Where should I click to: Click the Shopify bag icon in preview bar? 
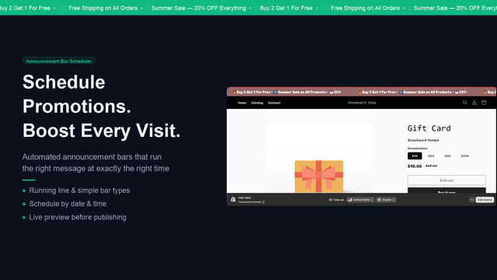233,199
